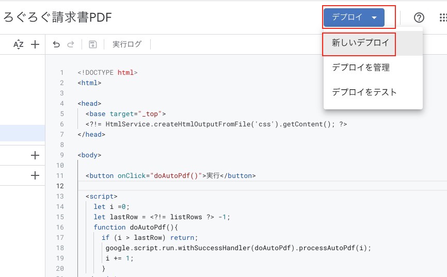447x277 pixels.
Task: Click the 'i += 1;' code line
Action: point(119,258)
